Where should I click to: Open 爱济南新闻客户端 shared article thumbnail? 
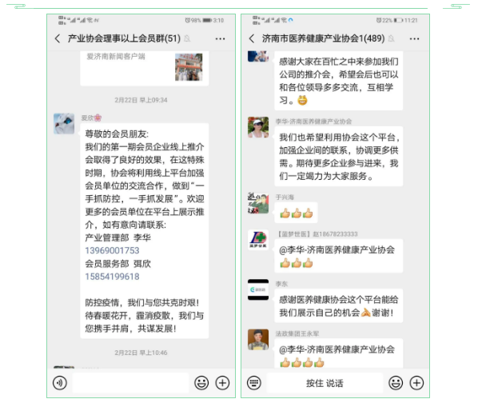[x=189, y=67]
